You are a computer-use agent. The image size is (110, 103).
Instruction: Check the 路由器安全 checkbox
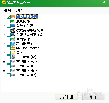[x=9, y=44]
